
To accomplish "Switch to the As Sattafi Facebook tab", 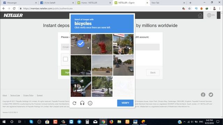I will tap(57, 3).
